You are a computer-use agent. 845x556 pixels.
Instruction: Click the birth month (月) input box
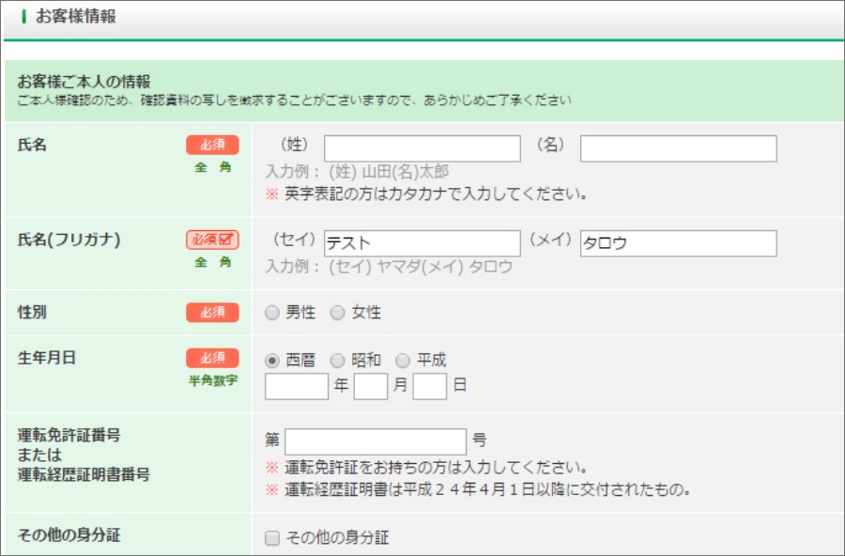click(371, 386)
